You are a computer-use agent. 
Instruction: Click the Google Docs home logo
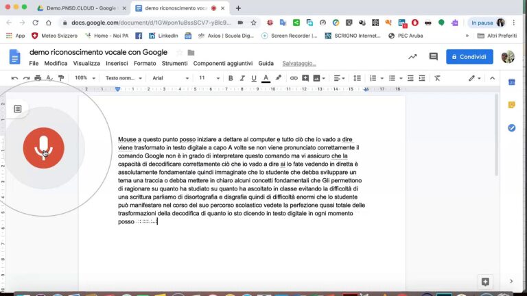coord(14,57)
